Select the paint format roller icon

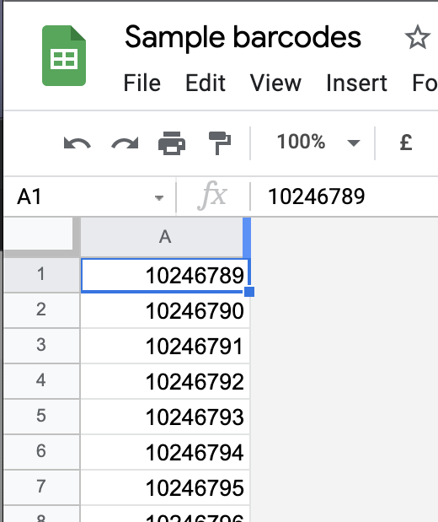point(220,143)
